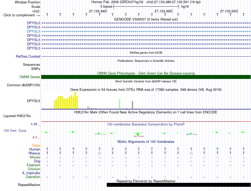
Task: Select the chr2: ruler label
Action: [x=36, y=11]
